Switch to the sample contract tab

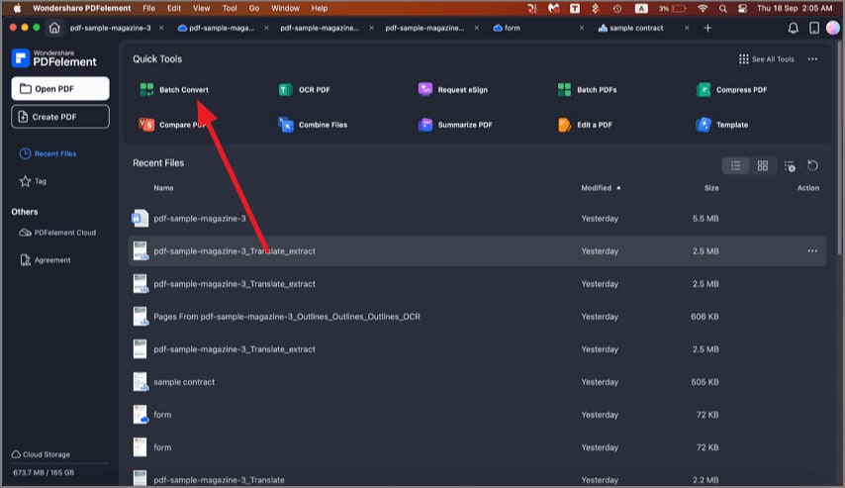point(630,28)
